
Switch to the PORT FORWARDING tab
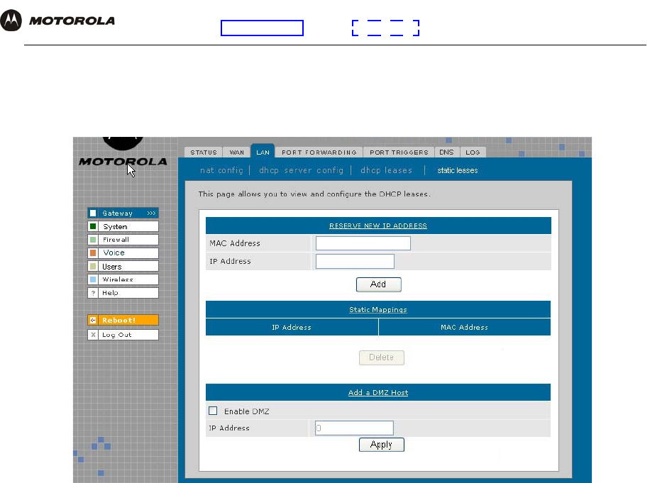[319, 152]
